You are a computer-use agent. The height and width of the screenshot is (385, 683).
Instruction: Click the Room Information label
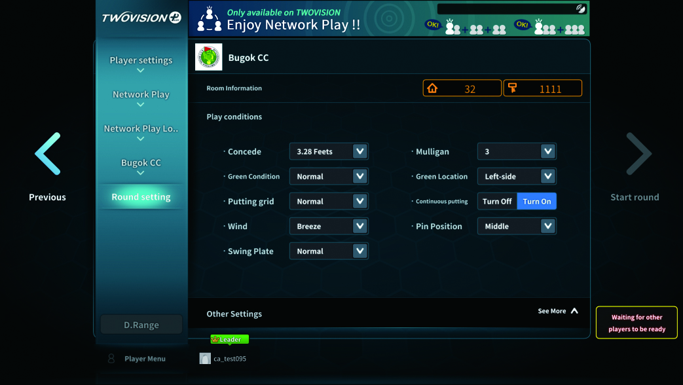[234, 88]
